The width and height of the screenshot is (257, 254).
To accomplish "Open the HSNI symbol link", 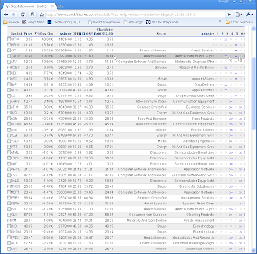I will (x=15, y=45).
